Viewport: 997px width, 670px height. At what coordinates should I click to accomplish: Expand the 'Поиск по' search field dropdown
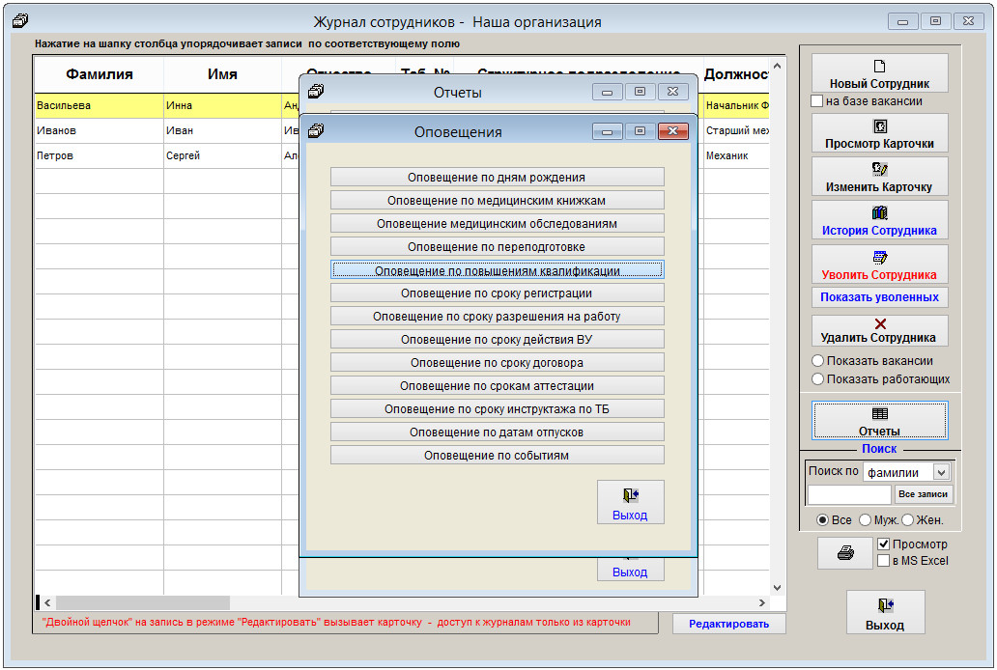pos(941,473)
